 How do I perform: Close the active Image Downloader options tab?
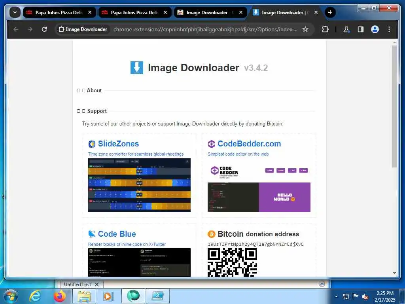pyautogui.click(x=316, y=12)
